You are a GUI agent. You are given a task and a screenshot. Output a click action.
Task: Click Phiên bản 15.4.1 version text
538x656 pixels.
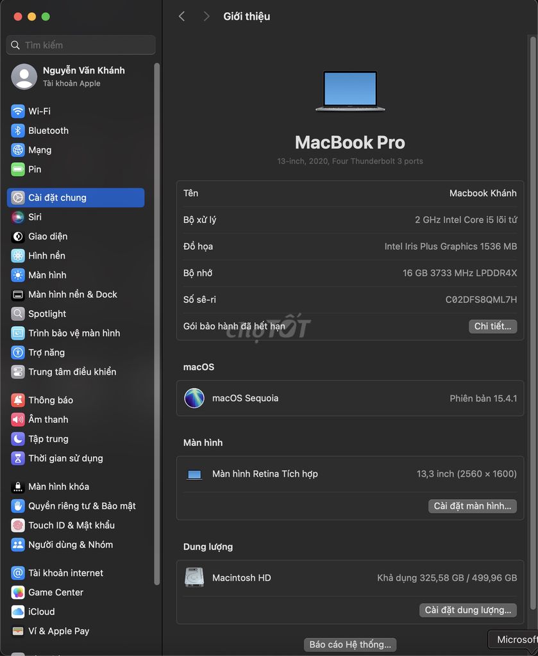pos(483,398)
